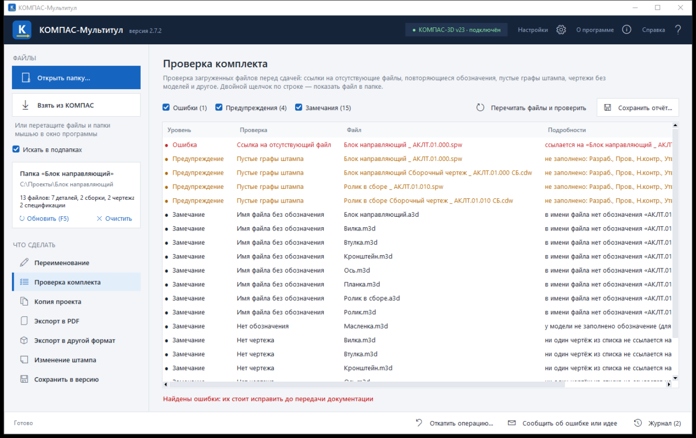Select the Блок направляющий.a3d row
The image size is (696, 438).
417,215
